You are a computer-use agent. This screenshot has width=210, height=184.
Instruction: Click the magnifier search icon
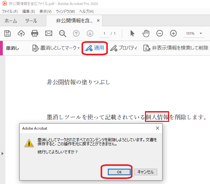click(x=62, y=33)
